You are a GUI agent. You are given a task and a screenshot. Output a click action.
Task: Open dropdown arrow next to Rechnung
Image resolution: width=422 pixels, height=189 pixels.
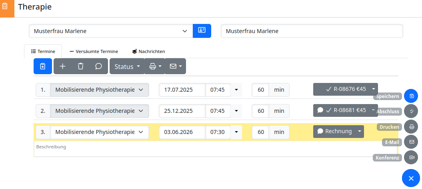[x=360, y=131]
